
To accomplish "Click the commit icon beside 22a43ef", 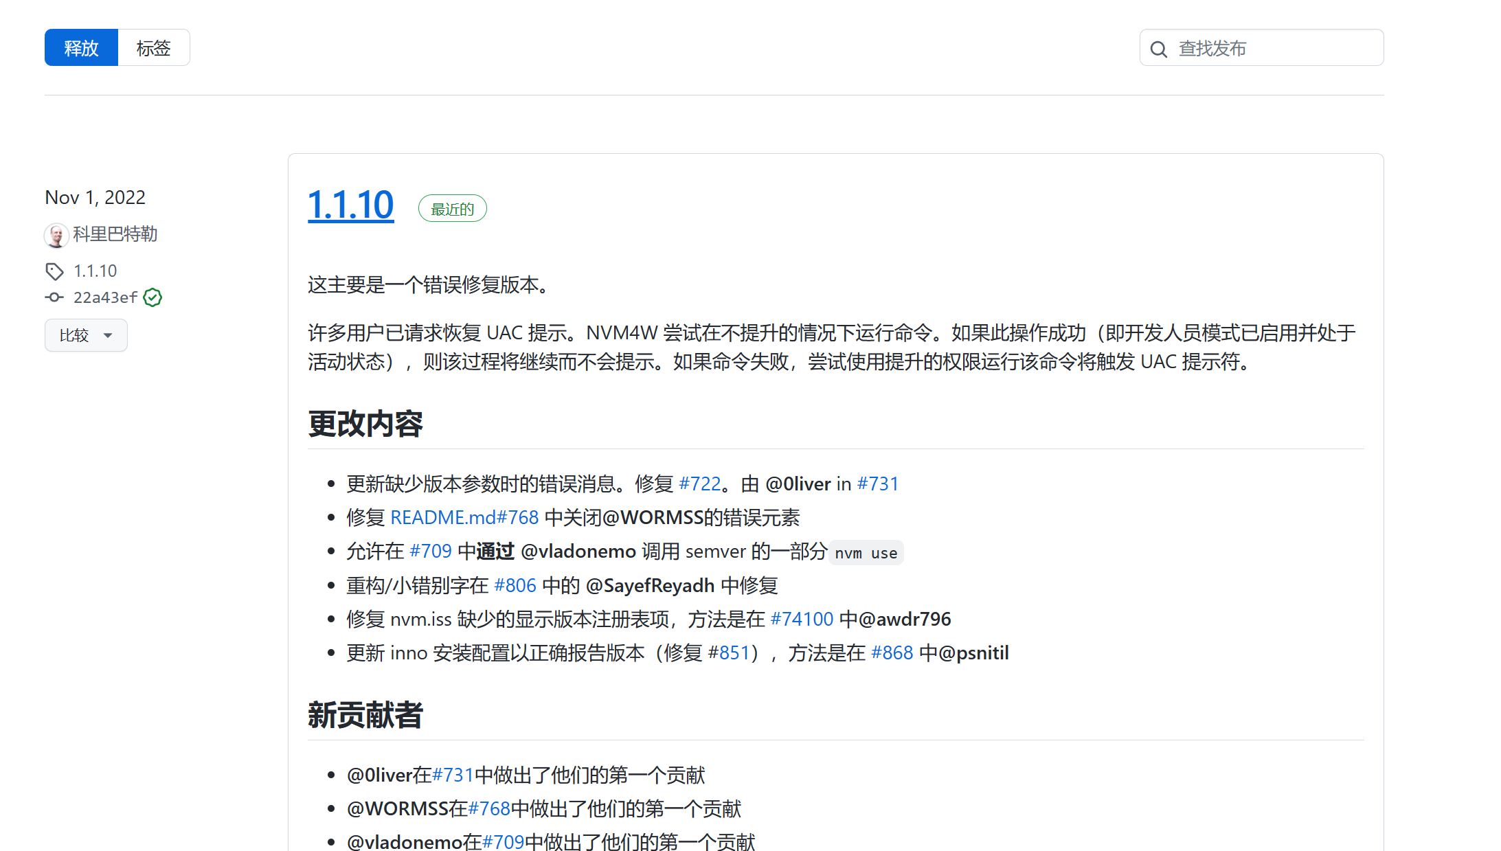I will [54, 297].
